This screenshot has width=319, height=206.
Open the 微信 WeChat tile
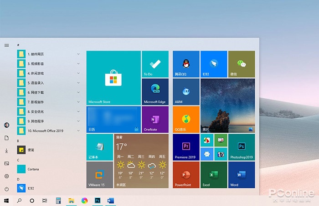(242, 64)
